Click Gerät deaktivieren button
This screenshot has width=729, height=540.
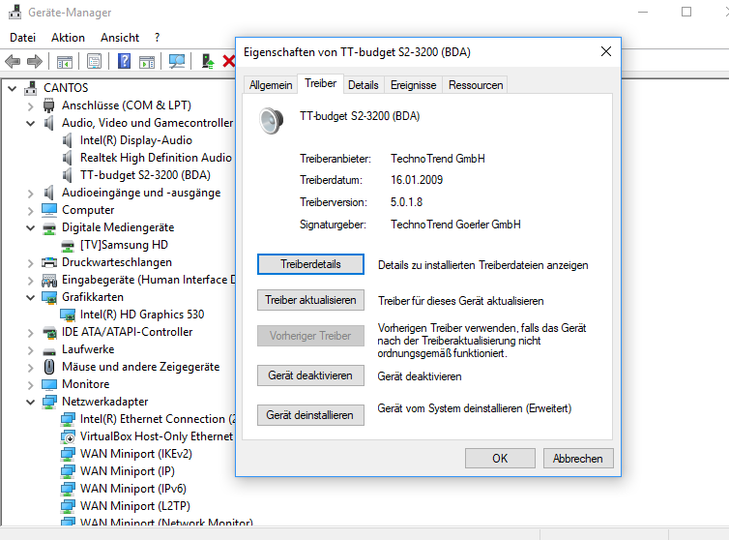[x=310, y=375]
